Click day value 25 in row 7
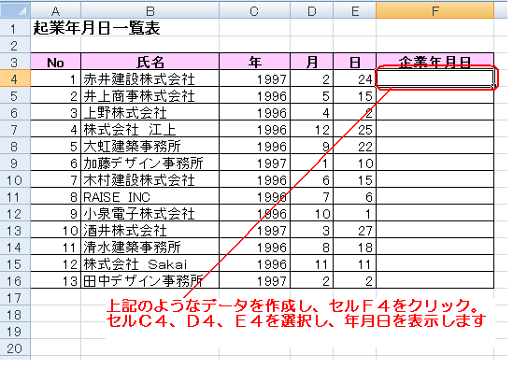This screenshot has width=513, height=383. tap(355, 129)
